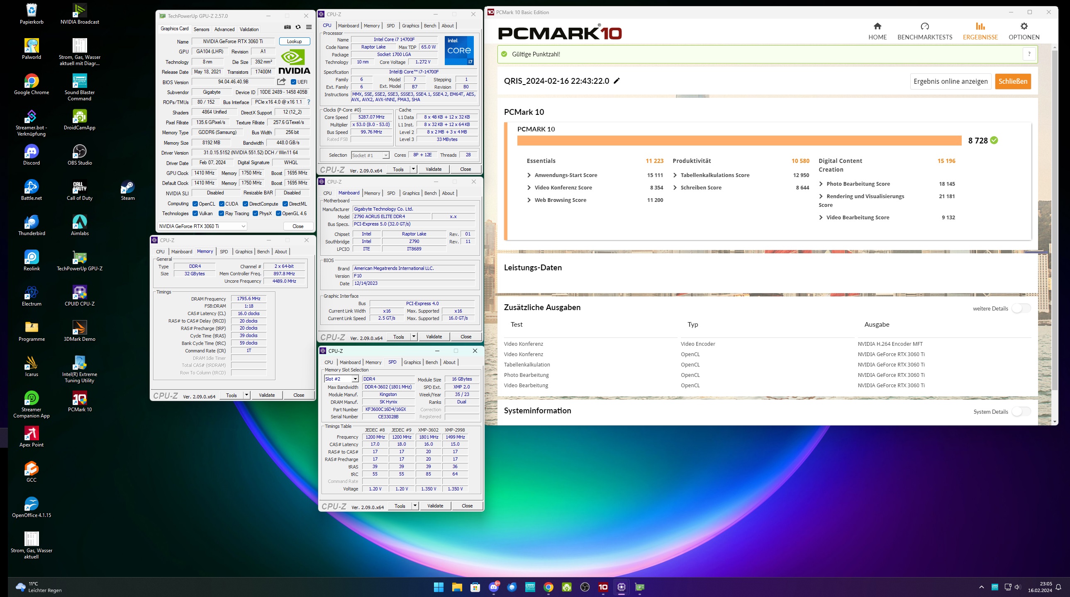Click the BIOS export share icon in GPU-Z
This screenshot has height=597, width=1070.
[282, 82]
